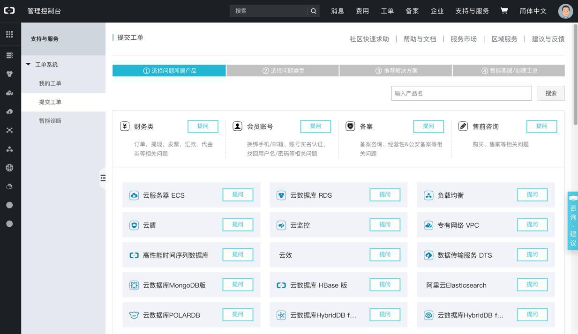Image resolution: width=578 pixels, height=334 pixels.
Task: Collapse the 工单系统 tree section
Action: tap(28, 65)
